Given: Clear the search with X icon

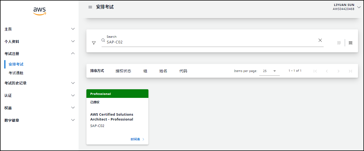Looking at the screenshot, I should tap(320, 40).
